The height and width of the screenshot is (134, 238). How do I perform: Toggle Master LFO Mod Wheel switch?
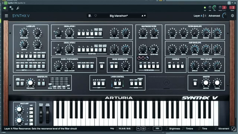[x=18, y=83]
